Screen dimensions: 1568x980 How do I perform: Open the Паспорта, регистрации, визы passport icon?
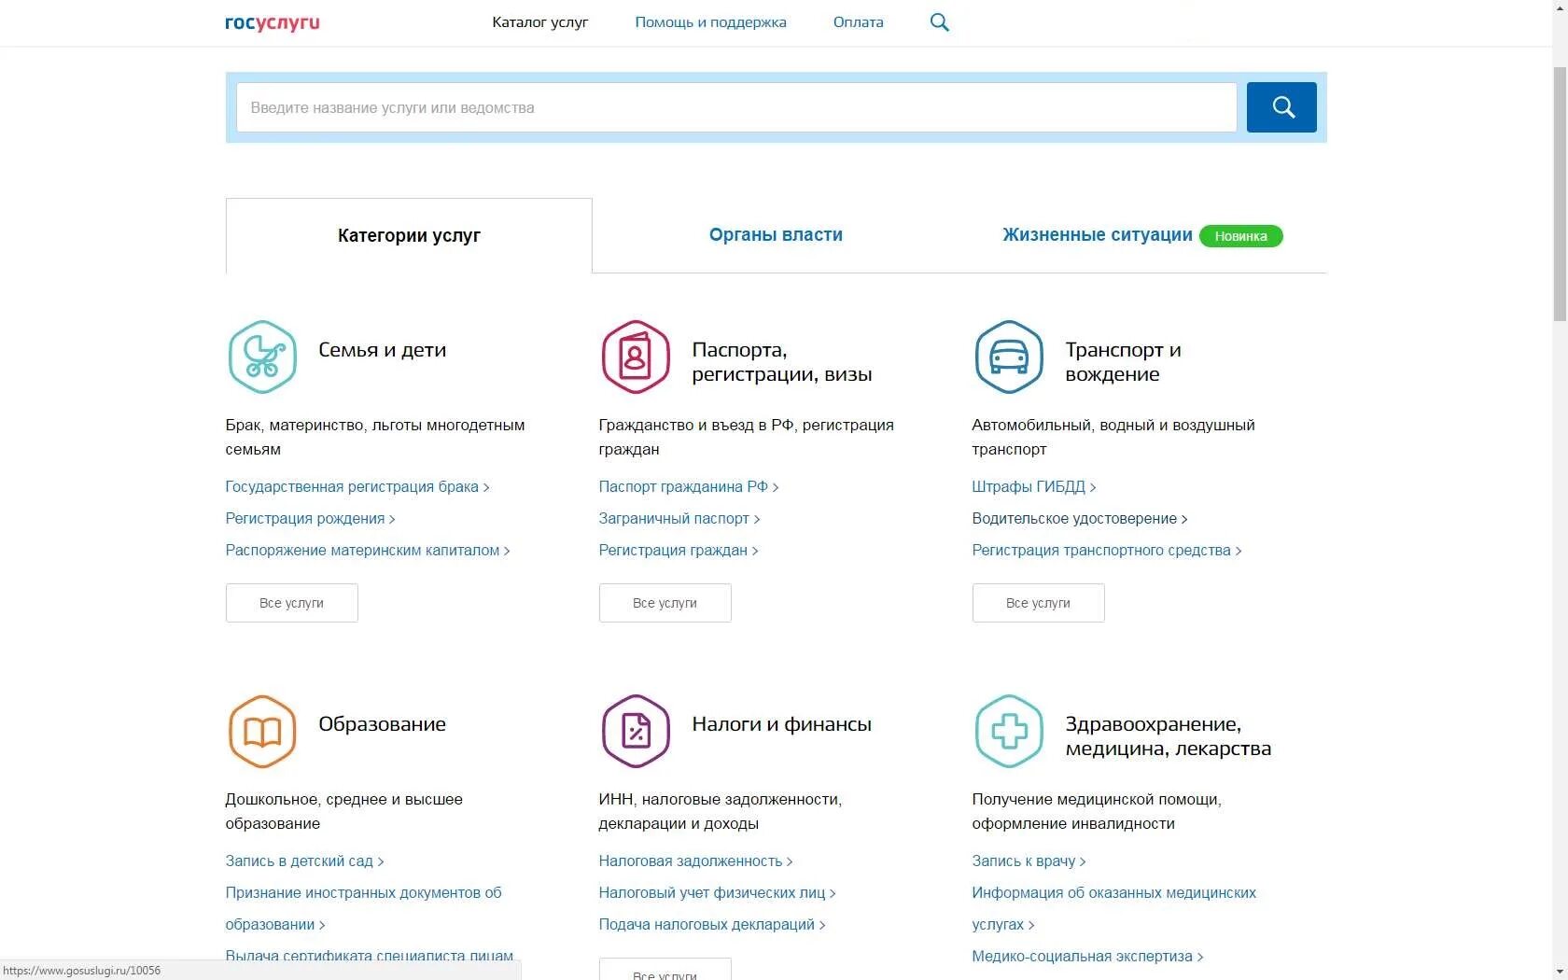pyautogui.click(x=636, y=357)
